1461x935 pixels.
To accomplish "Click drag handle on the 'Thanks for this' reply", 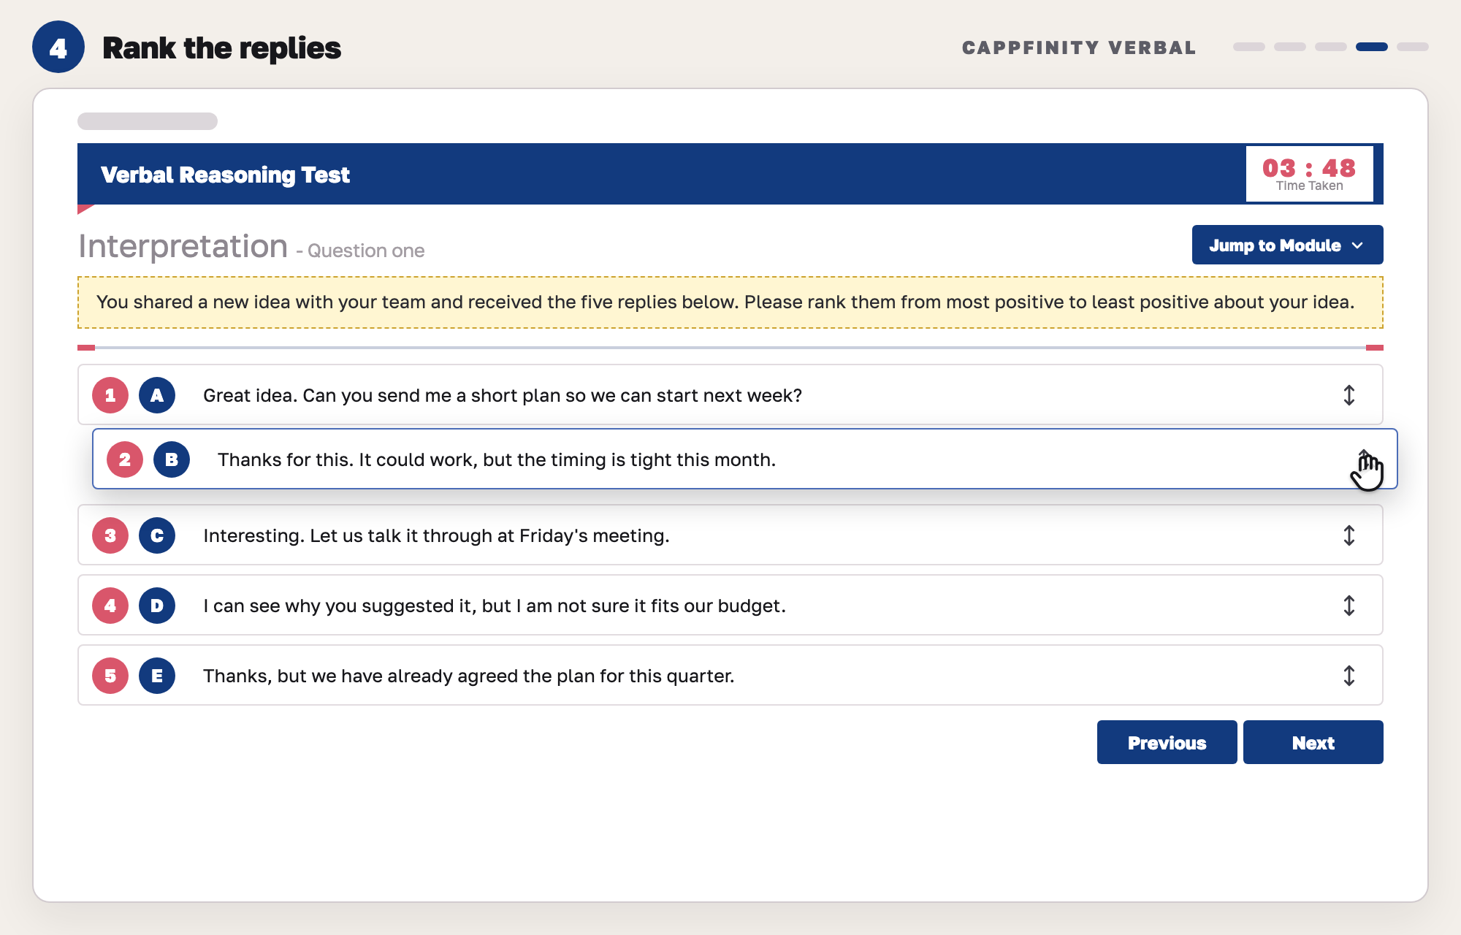I will [x=1364, y=459].
